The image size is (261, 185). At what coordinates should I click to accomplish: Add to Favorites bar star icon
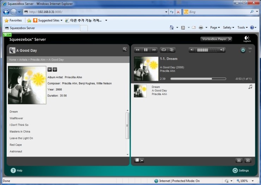tap(29, 20)
